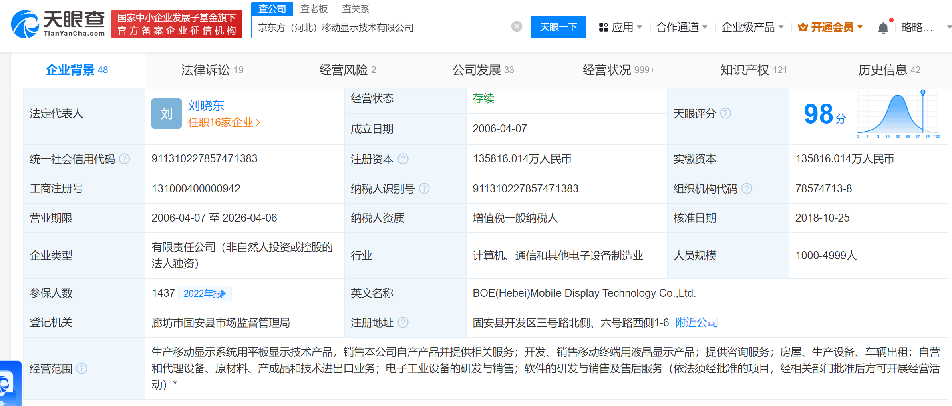Screen dimensions: 952x406
Task: Open the notification bell
Action: click(x=883, y=28)
